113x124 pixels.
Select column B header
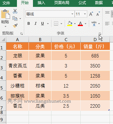coord(40,40)
